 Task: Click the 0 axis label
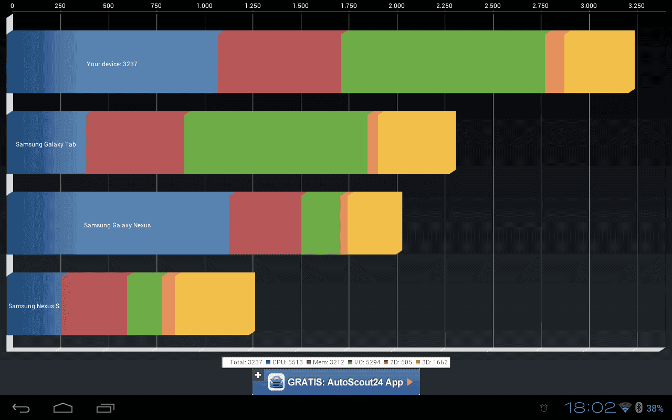click(13, 6)
